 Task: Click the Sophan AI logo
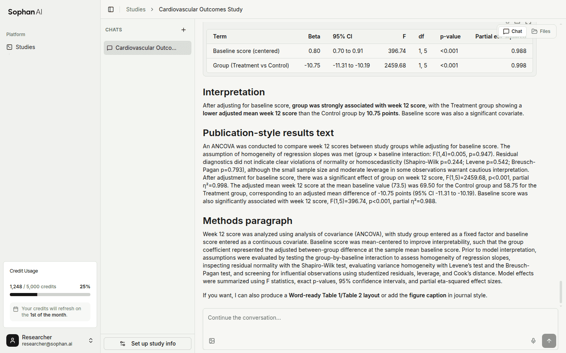click(25, 12)
